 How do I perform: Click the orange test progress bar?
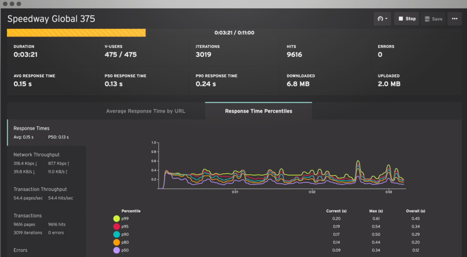tap(76, 33)
